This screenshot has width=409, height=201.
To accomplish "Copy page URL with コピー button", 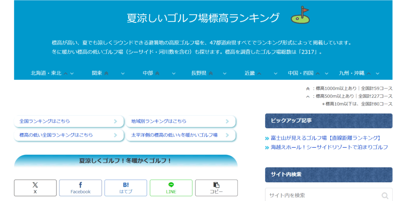I will 216,188.
